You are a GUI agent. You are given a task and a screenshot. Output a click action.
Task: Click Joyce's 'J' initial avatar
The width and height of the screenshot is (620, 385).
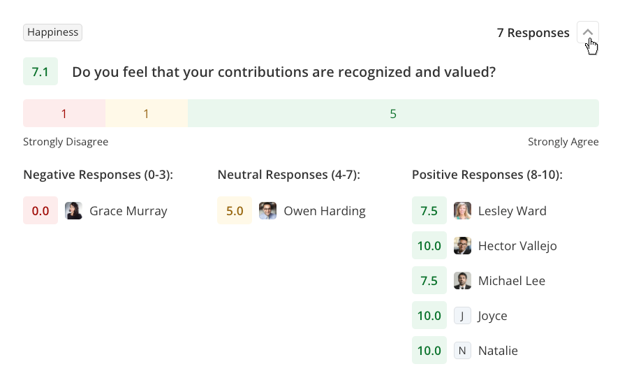pyautogui.click(x=462, y=316)
